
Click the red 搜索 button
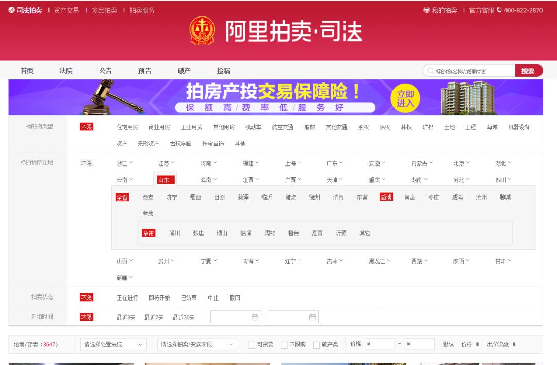529,71
